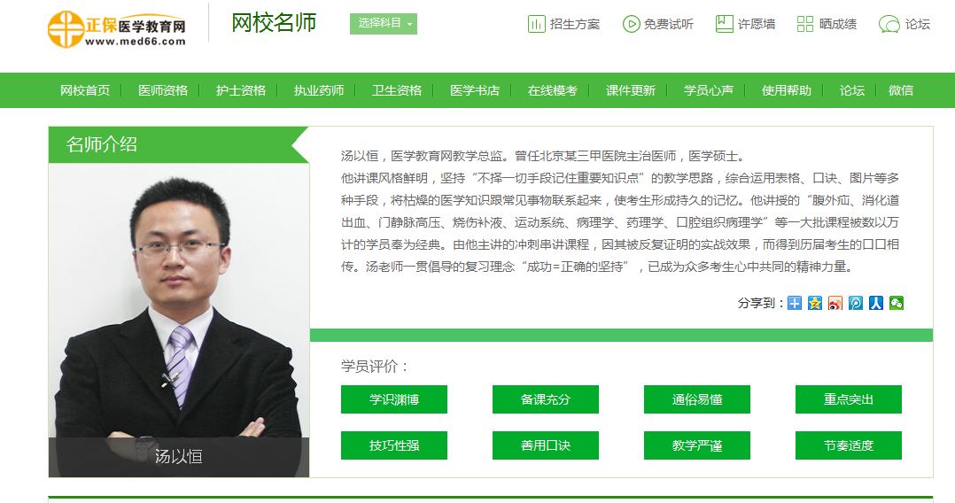Click the 招生方案 chart icon
The width and height of the screenshot is (955, 503).
536,25
